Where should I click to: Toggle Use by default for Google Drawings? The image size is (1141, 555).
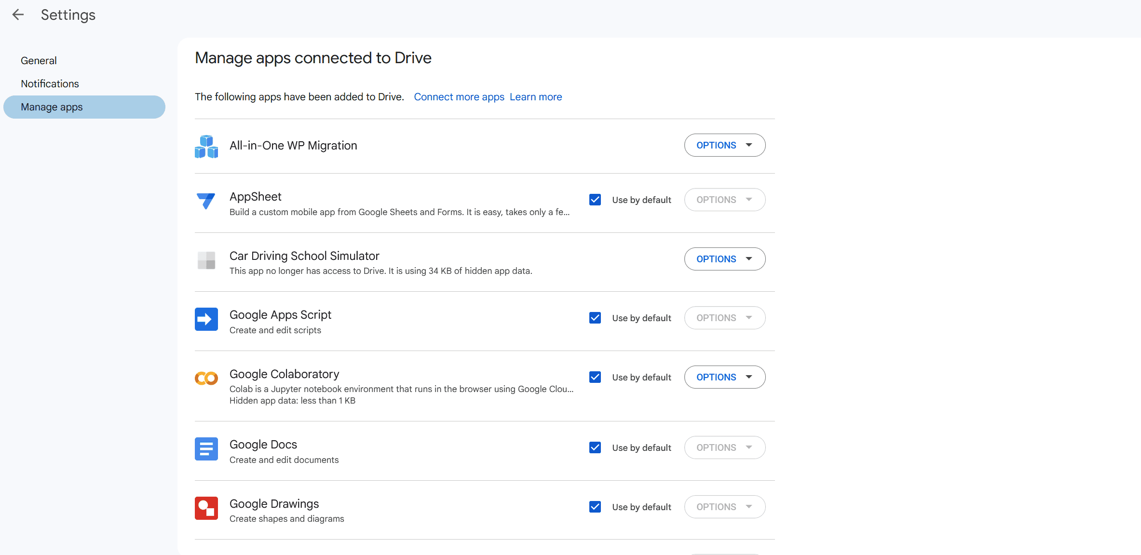[595, 507]
